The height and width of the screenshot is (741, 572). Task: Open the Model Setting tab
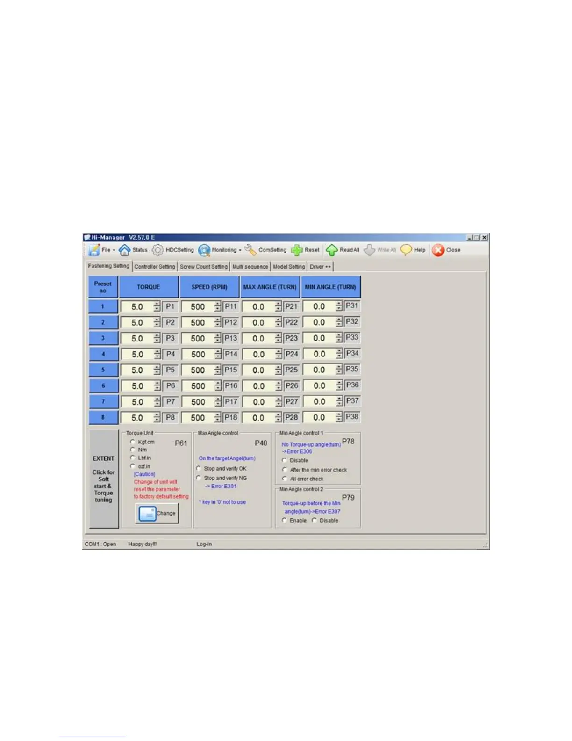[x=289, y=267]
